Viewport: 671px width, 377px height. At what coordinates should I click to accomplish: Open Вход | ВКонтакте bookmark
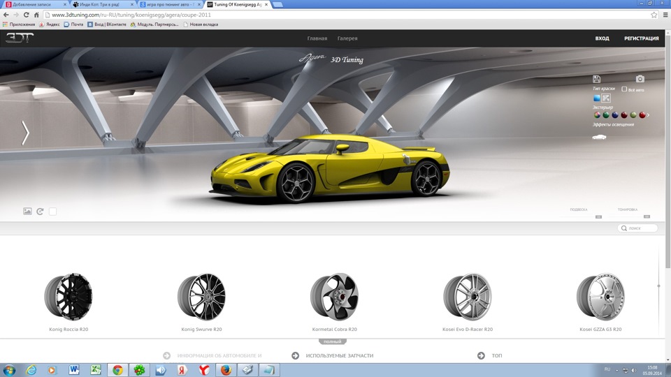click(107, 24)
